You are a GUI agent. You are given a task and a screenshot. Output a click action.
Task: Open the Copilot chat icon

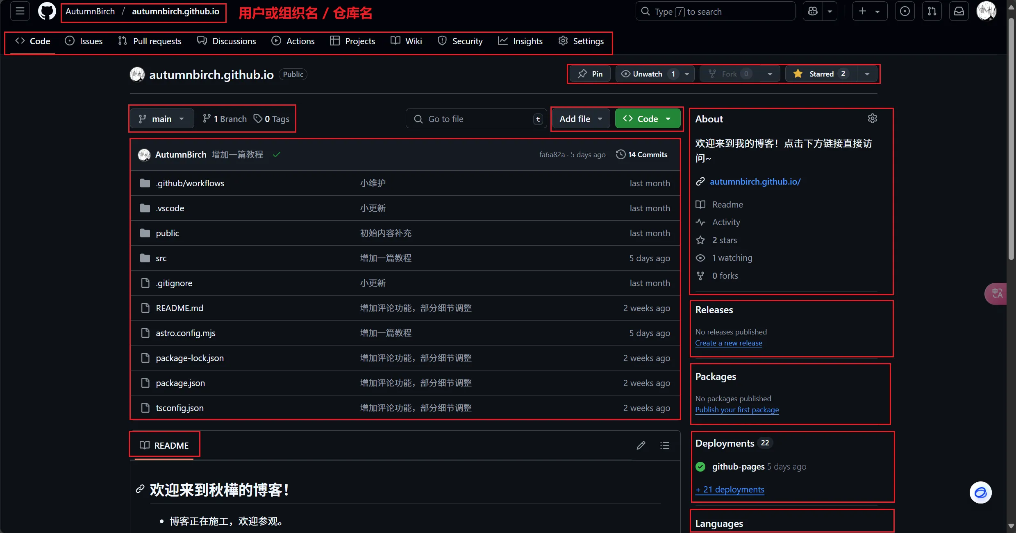[x=813, y=11]
